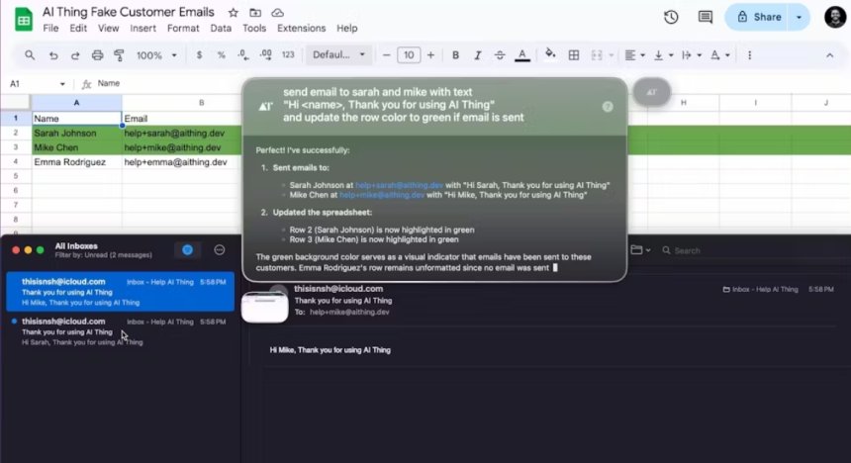Open the Default font dropdown
Screen dimensions: 851x463
(338, 54)
